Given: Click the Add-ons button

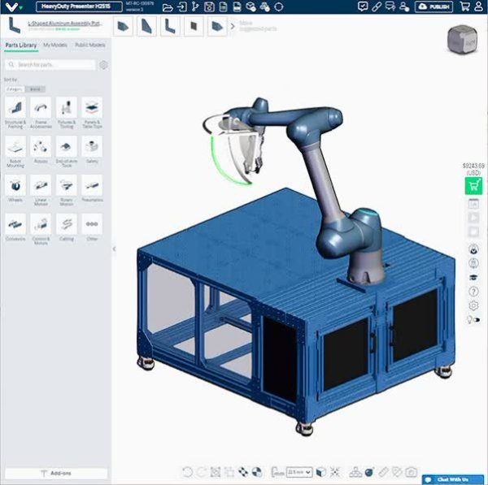Looking at the screenshot, I should click(56, 473).
